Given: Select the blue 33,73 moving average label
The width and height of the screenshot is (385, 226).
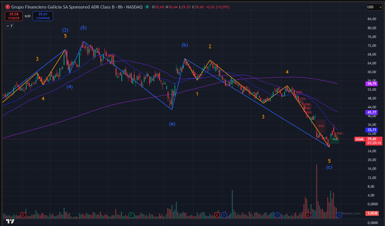Looking at the screenshot, I should [372, 130].
